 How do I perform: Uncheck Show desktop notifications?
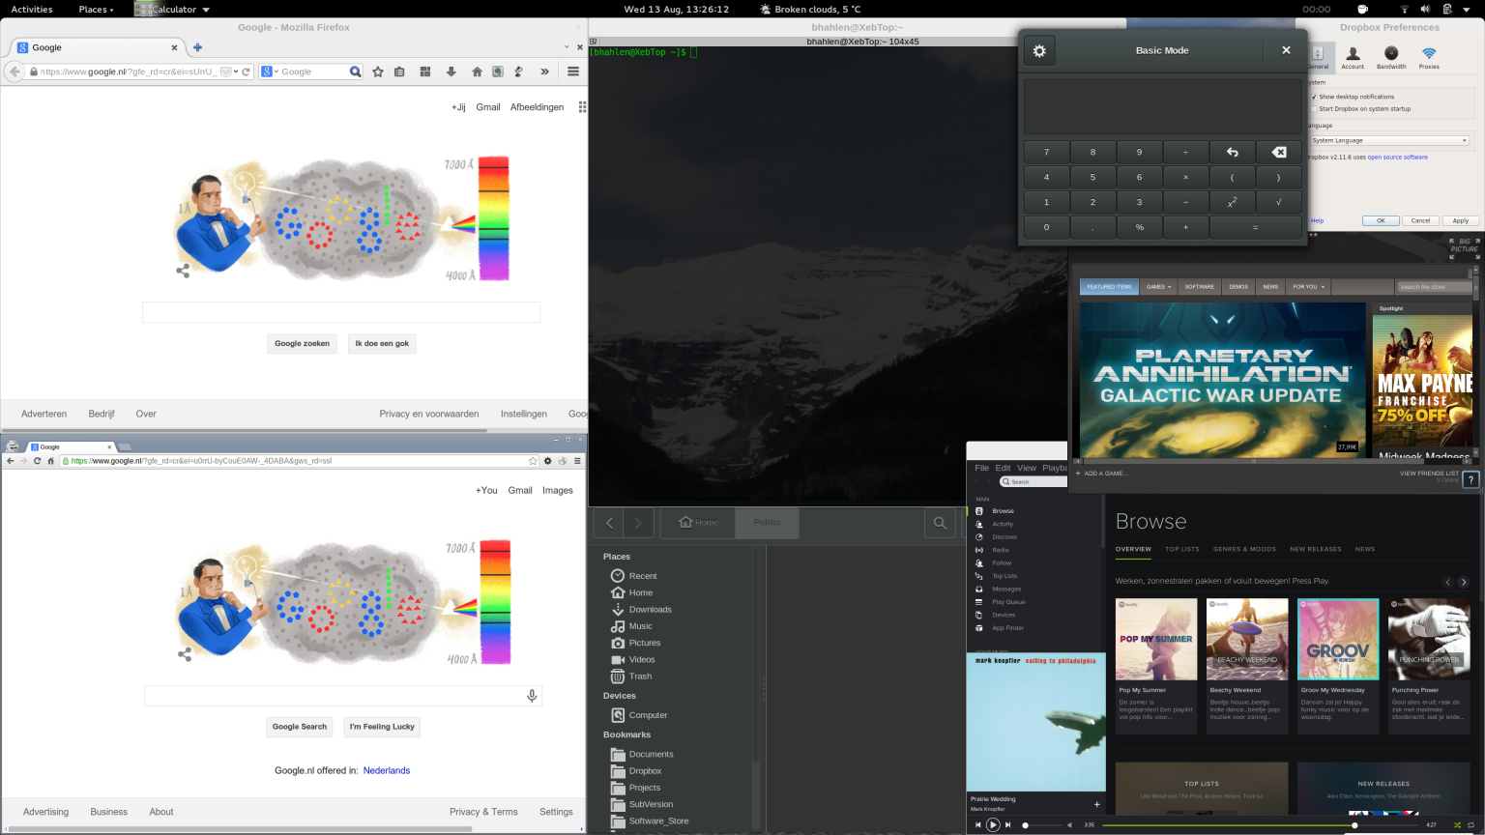click(x=1314, y=97)
